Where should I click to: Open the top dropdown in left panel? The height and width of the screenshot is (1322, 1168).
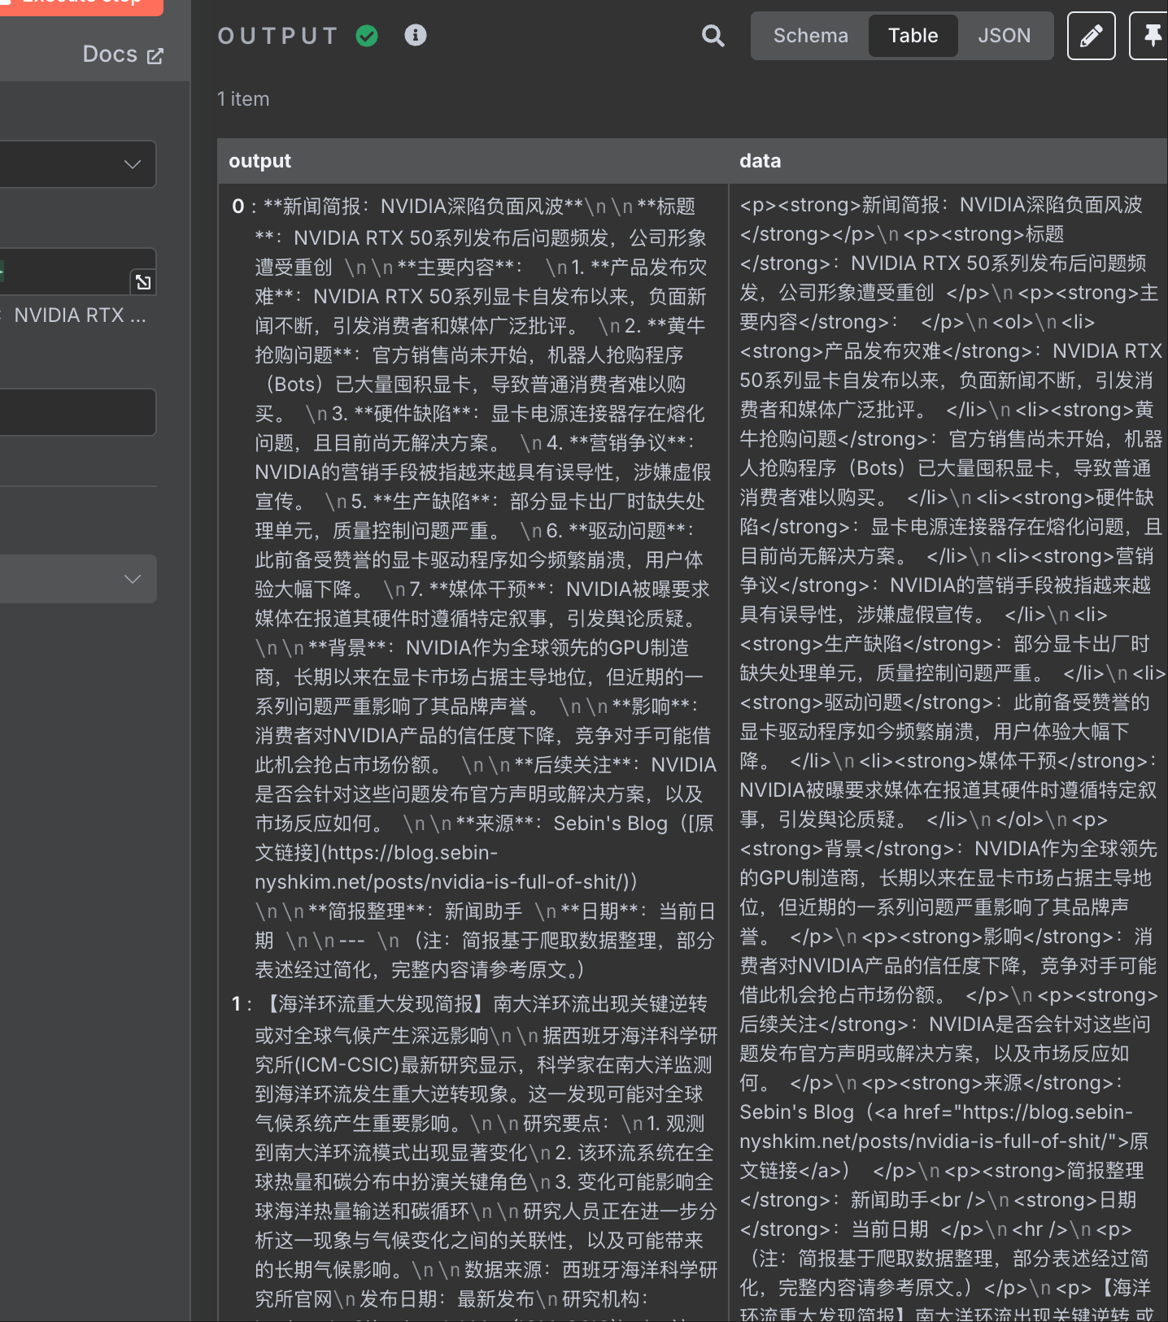click(x=76, y=164)
